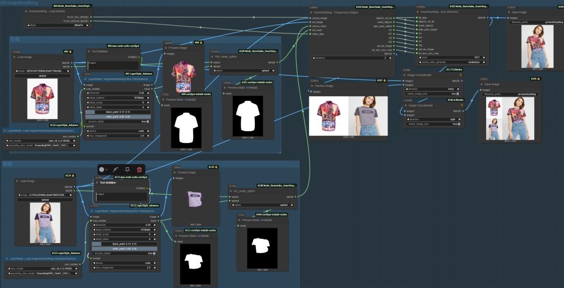Toggle process_detail in the upper SegmentAnythingUltra node
The height and width of the screenshot is (288, 564).
click(147, 121)
